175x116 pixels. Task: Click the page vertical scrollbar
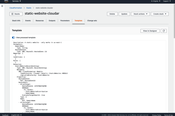click(174, 21)
